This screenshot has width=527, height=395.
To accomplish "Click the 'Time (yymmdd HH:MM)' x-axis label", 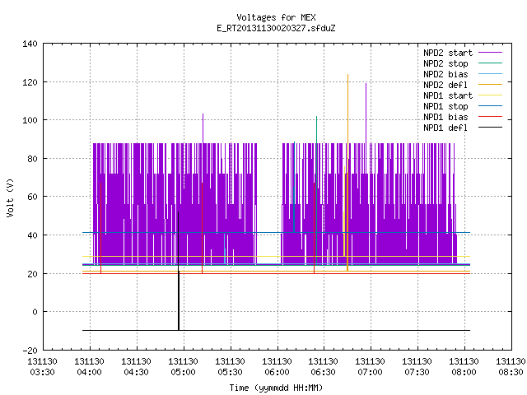I will coord(276,388).
